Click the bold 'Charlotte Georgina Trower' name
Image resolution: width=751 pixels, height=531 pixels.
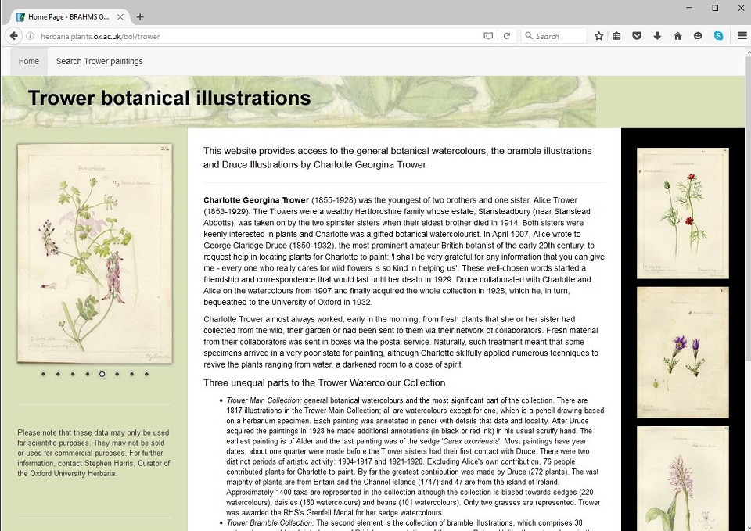point(257,200)
